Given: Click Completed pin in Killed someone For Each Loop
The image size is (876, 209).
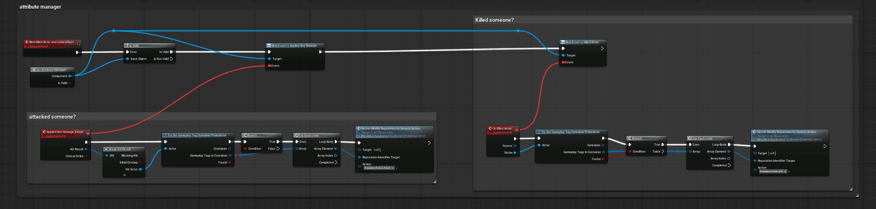Looking at the screenshot, I should tap(729, 166).
